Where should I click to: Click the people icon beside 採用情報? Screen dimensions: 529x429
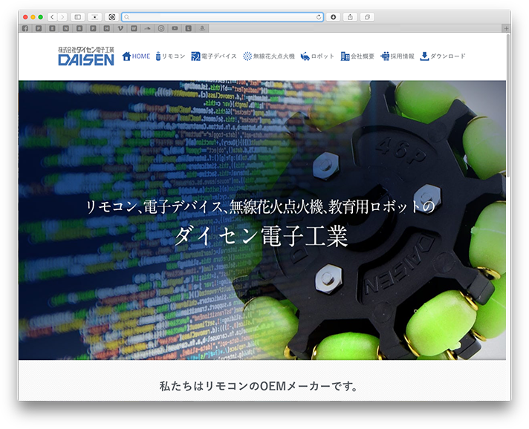(x=385, y=56)
